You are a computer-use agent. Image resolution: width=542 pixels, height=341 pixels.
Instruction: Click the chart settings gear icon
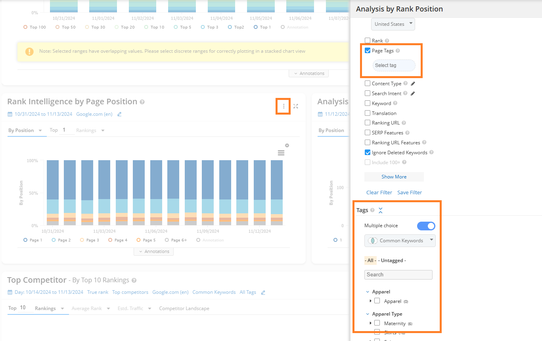coord(287,146)
